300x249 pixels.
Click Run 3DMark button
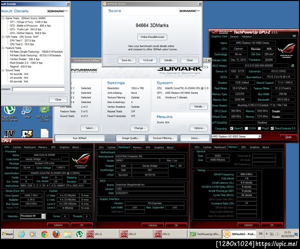[x=80, y=138]
